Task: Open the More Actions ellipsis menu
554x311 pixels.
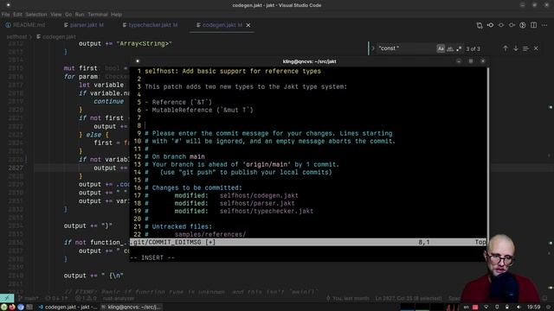Action: coord(544,25)
